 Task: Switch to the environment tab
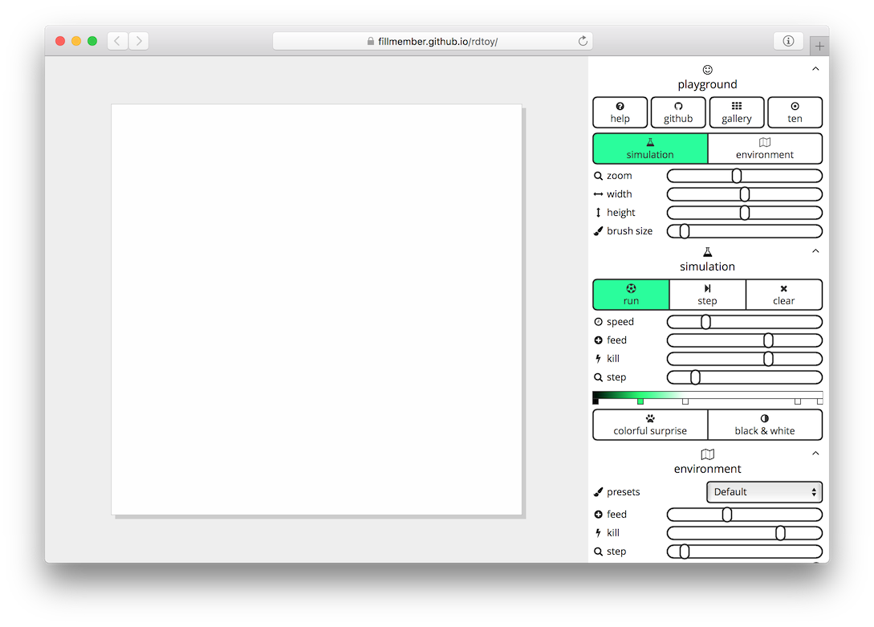point(765,149)
